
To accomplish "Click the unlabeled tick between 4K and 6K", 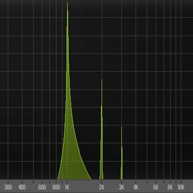I will tap(147, 182).
